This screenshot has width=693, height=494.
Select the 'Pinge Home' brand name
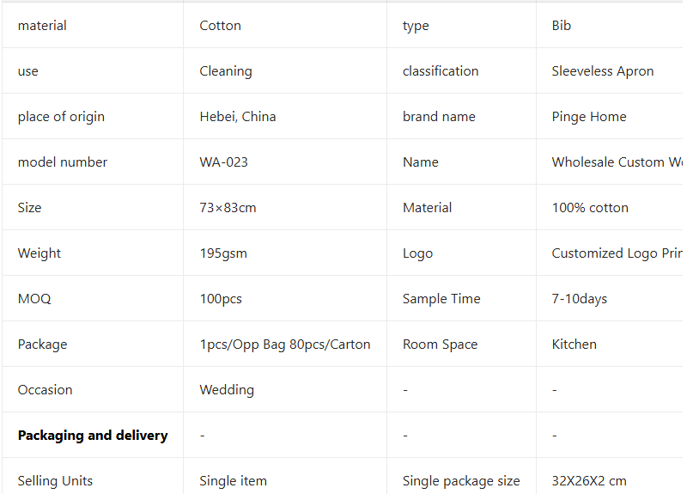(589, 117)
